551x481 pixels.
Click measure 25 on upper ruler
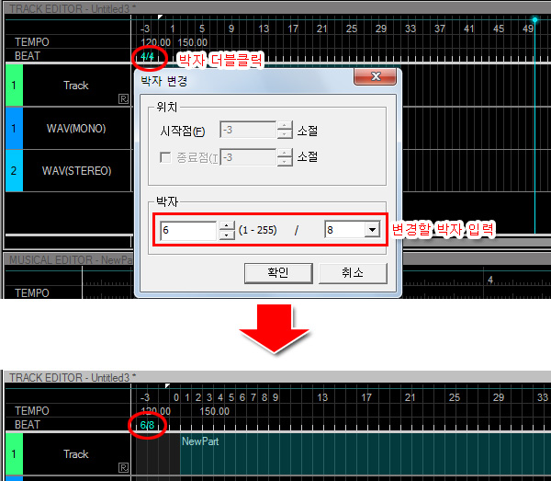pyautogui.click(x=351, y=29)
